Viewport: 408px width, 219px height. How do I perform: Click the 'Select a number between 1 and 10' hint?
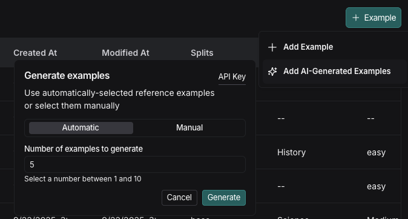pos(83,179)
